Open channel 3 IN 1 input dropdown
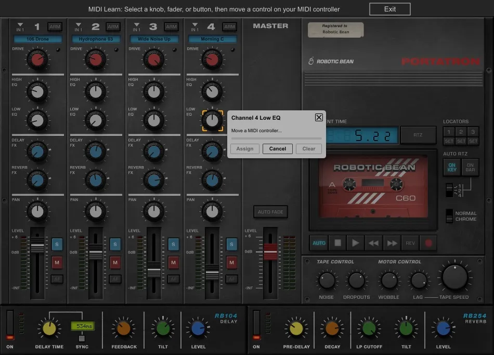Image resolution: width=494 pixels, height=355 pixels. 137,27
